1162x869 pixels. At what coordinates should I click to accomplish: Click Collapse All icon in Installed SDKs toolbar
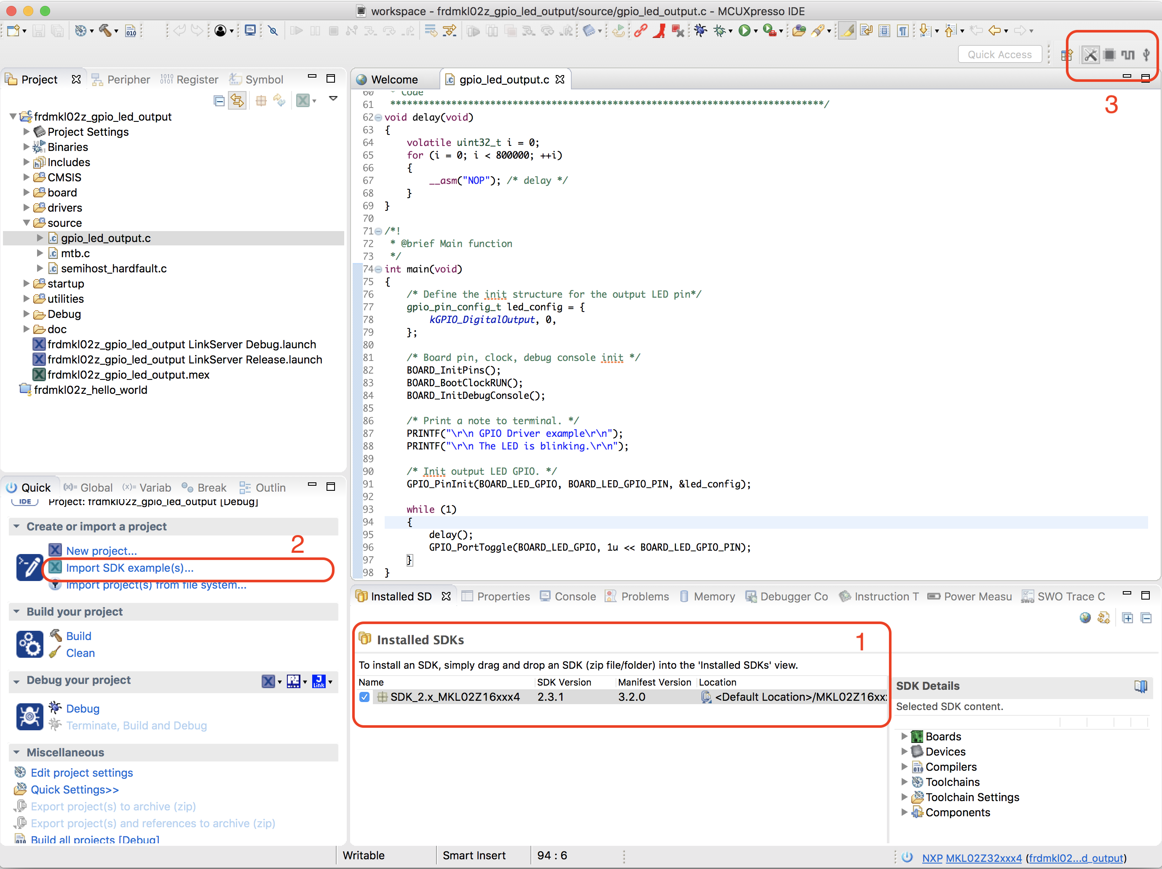click(x=1147, y=618)
